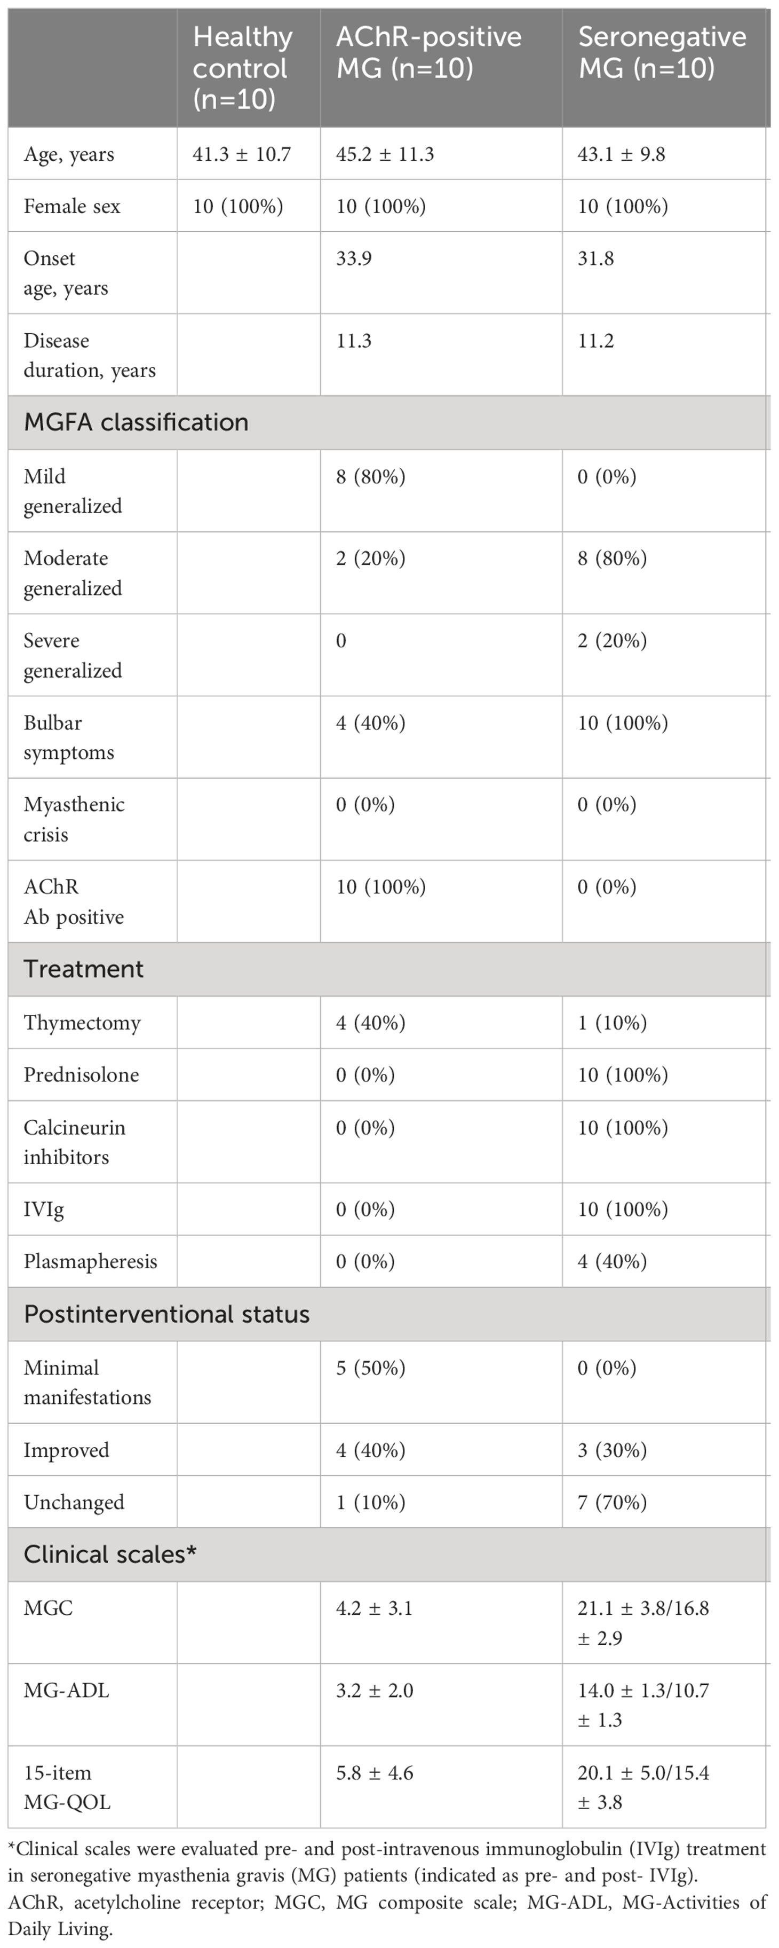The height and width of the screenshot is (1948, 779).
Task: Select the 15-item MG-QOL row label
Action: pos(67,1788)
